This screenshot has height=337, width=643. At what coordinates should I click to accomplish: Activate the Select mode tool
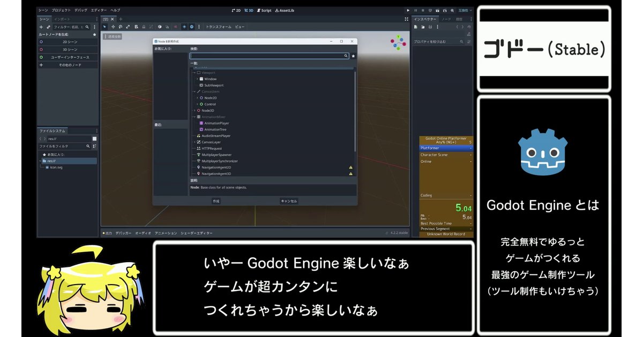click(x=104, y=26)
